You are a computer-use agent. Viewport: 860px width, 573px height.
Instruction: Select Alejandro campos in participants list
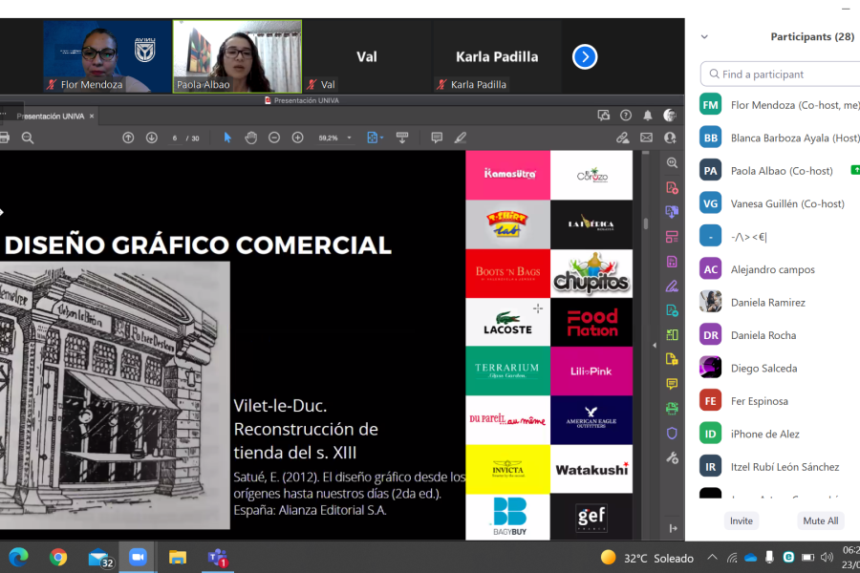point(780,269)
